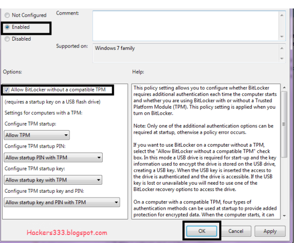Select the Not Configured radio button
The width and height of the screenshot is (294, 243).
click(7, 15)
